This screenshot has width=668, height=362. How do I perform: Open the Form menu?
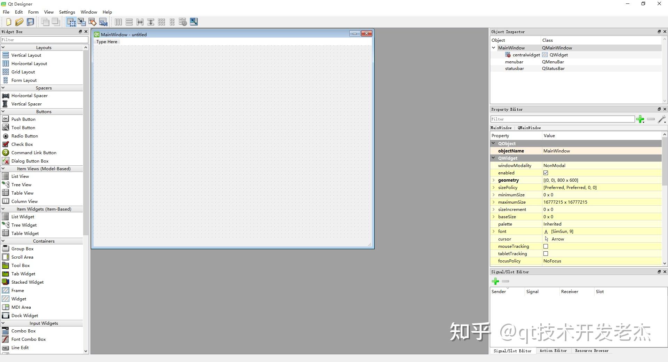click(x=33, y=12)
